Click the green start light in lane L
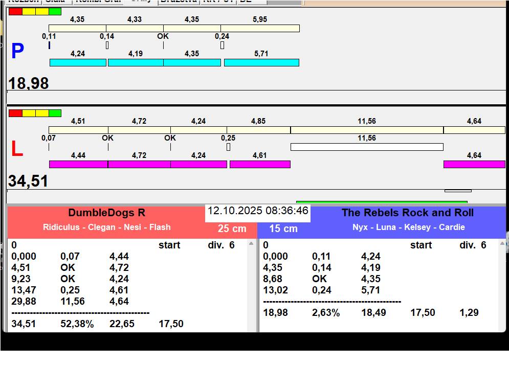This screenshot has width=509, height=366. pos(55,113)
